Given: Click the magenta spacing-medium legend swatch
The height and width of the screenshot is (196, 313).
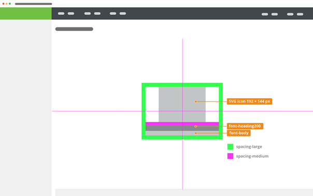Looking at the screenshot, I should (x=231, y=156).
